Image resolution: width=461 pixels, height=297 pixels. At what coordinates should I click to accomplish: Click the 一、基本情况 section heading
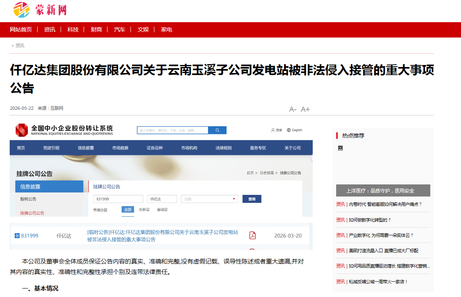(40, 289)
